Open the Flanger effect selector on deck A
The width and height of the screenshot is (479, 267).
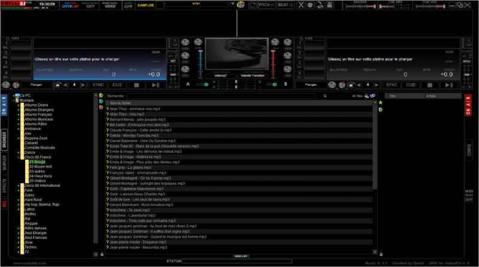(x=36, y=84)
